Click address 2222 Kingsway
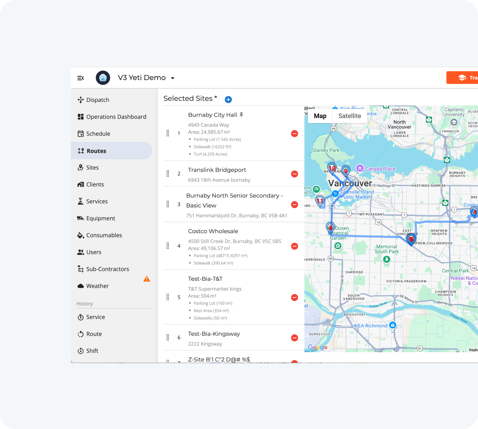Image resolution: width=478 pixels, height=429 pixels. coord(205,344)
